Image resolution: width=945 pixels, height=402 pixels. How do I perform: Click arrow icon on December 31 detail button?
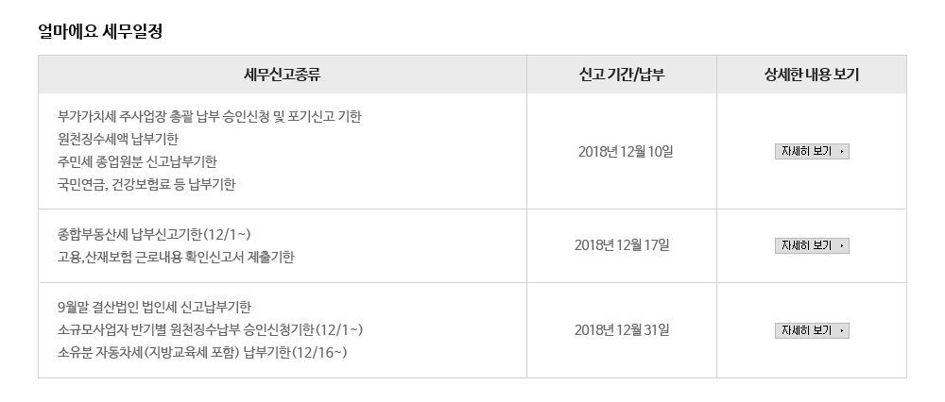tap(841, 330)
